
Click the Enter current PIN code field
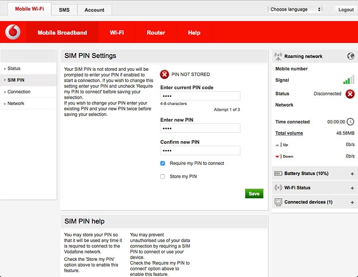coord(200,95)
